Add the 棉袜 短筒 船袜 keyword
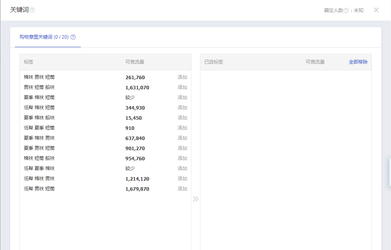 (x=182, y=158)
